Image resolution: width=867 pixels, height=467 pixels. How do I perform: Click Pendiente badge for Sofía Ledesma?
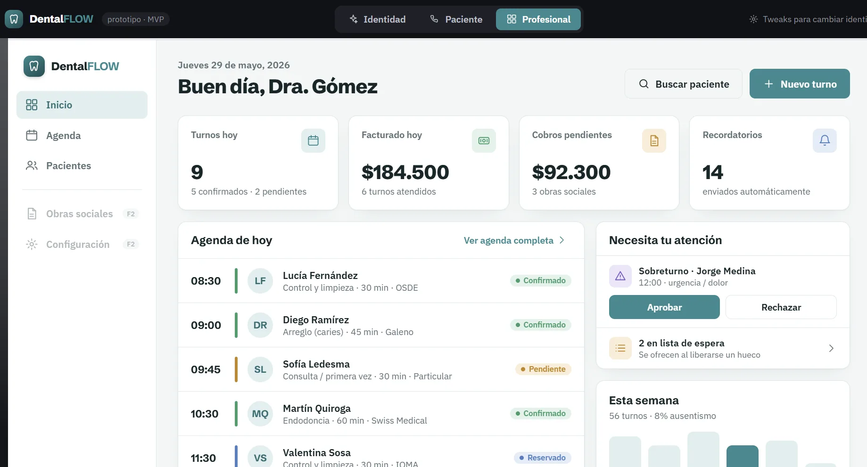(x=543, y=369)
